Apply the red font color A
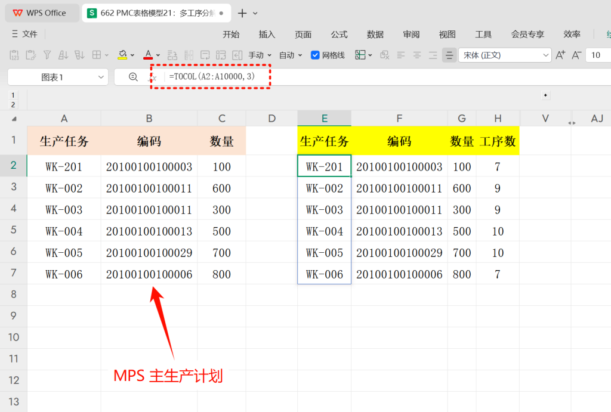 point(148,55)
